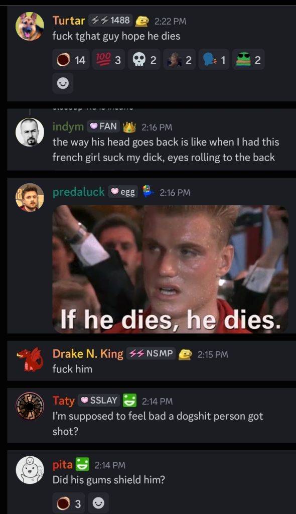
Task: Toggle the skull reaction on Turtar's message
Action: point(144,60)
